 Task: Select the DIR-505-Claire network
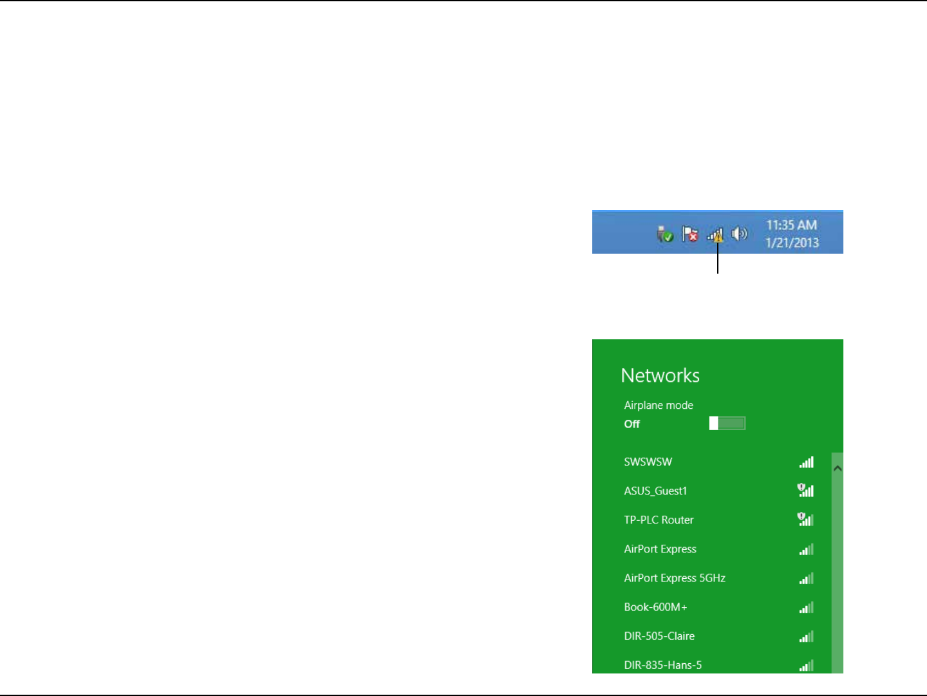(718, 636)
